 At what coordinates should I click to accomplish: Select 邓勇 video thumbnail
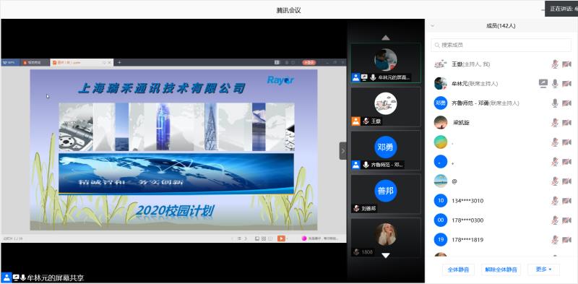pyautogui.click(x=386, y=150)
